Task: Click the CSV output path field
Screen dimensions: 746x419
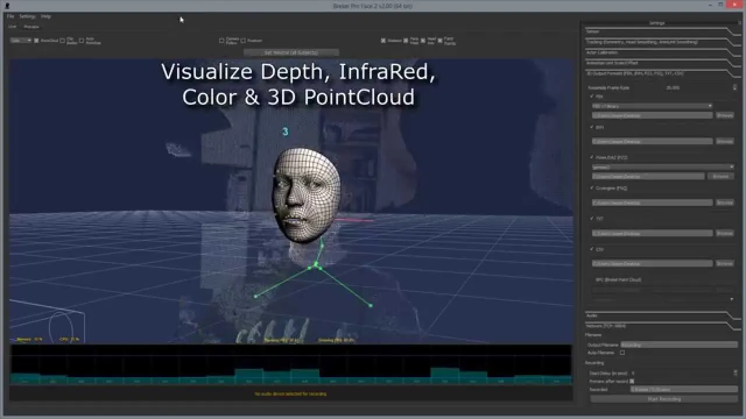Action: 652,263
